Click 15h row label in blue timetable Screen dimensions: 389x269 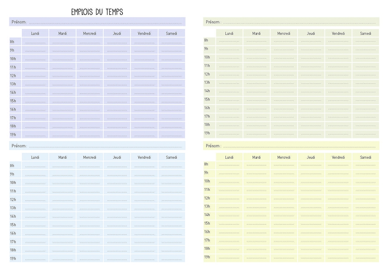click(x=13, y=225)
